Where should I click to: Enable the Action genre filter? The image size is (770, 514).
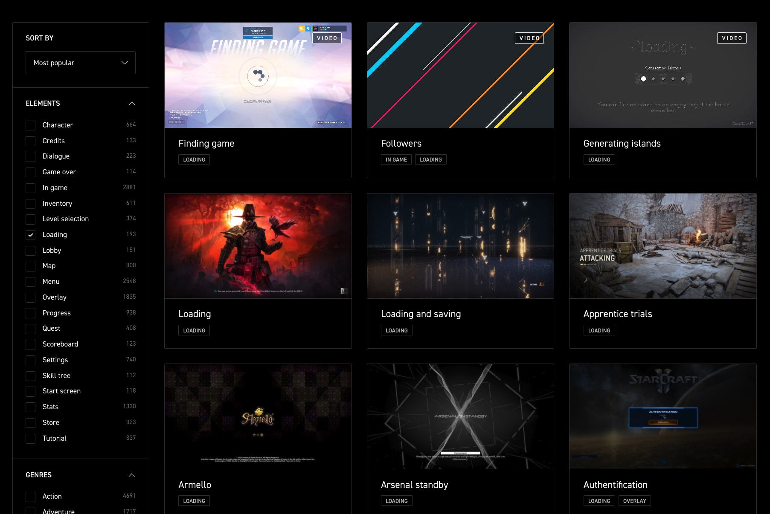[x=30, y=497]
